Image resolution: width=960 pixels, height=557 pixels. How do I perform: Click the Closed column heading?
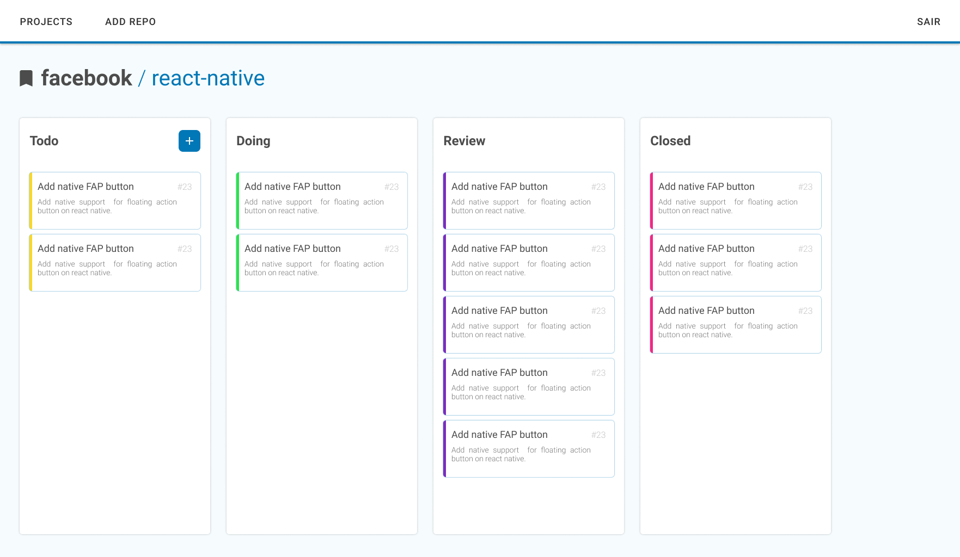pyautogui.click(x=670, y=141)
